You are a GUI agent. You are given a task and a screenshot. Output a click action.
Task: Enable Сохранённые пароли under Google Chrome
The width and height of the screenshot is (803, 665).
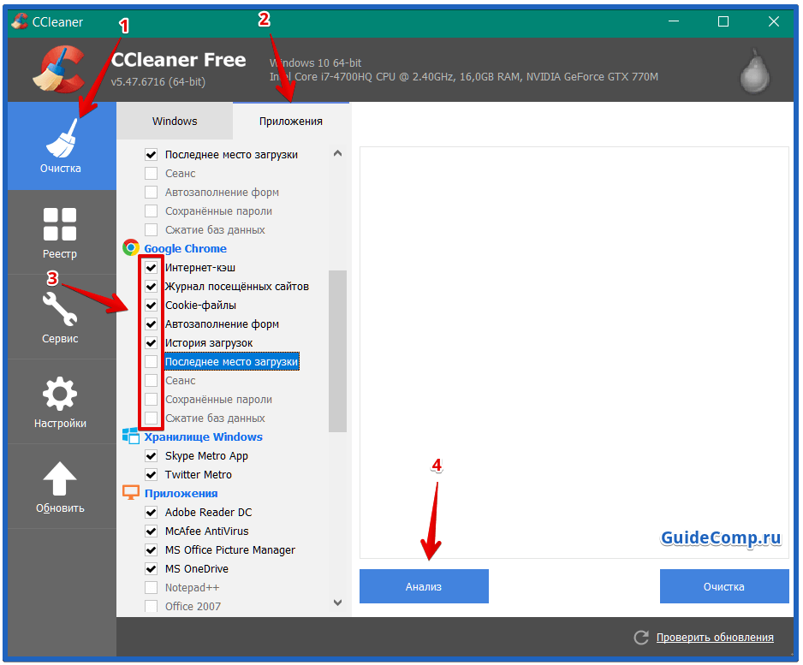(x=152, y=400)
